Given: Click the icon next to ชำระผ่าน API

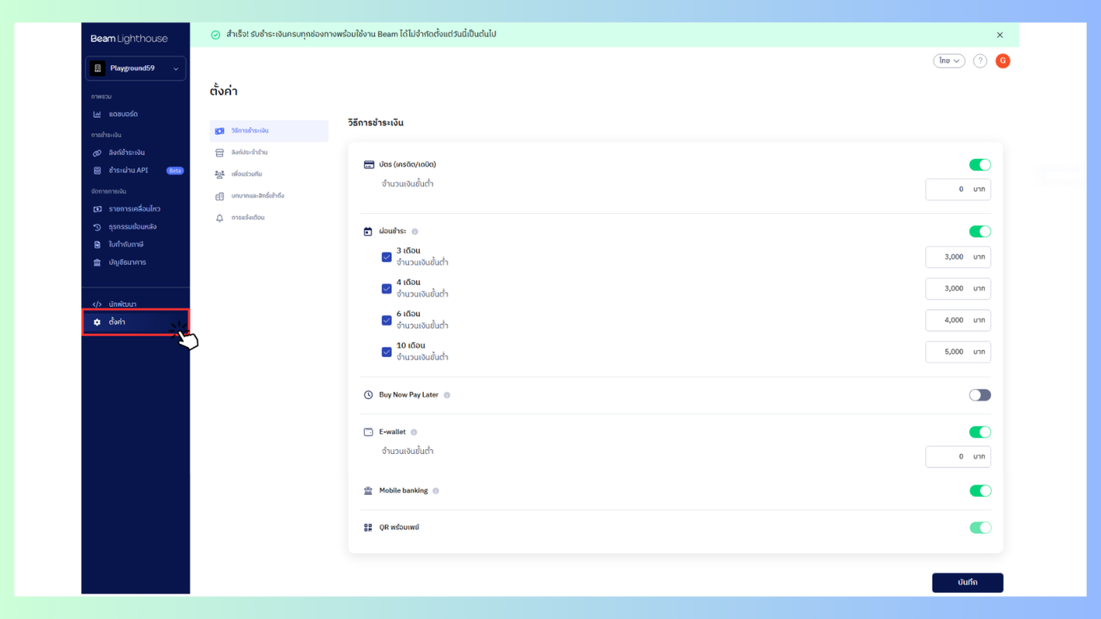Looking at the screenshot, I should click(x=98, y=171).
